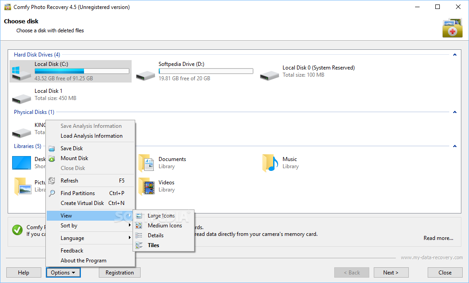
Task: Click the "Total size: 450 MB" text
Action: click(55, 98)
